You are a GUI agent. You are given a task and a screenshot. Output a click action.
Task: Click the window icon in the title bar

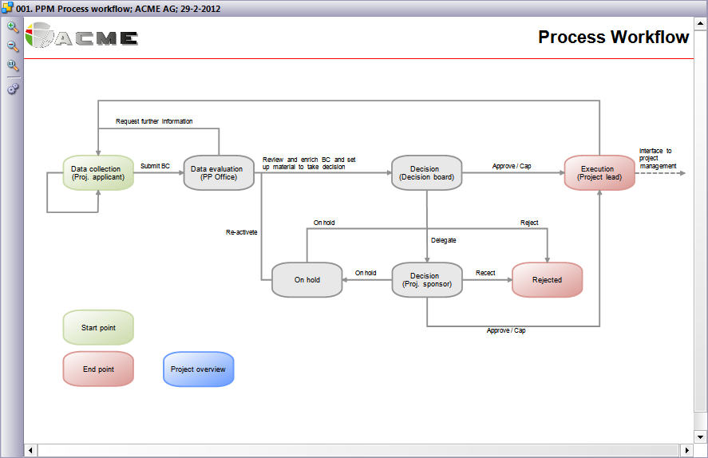pyautogui.click(x=7, y=9)
